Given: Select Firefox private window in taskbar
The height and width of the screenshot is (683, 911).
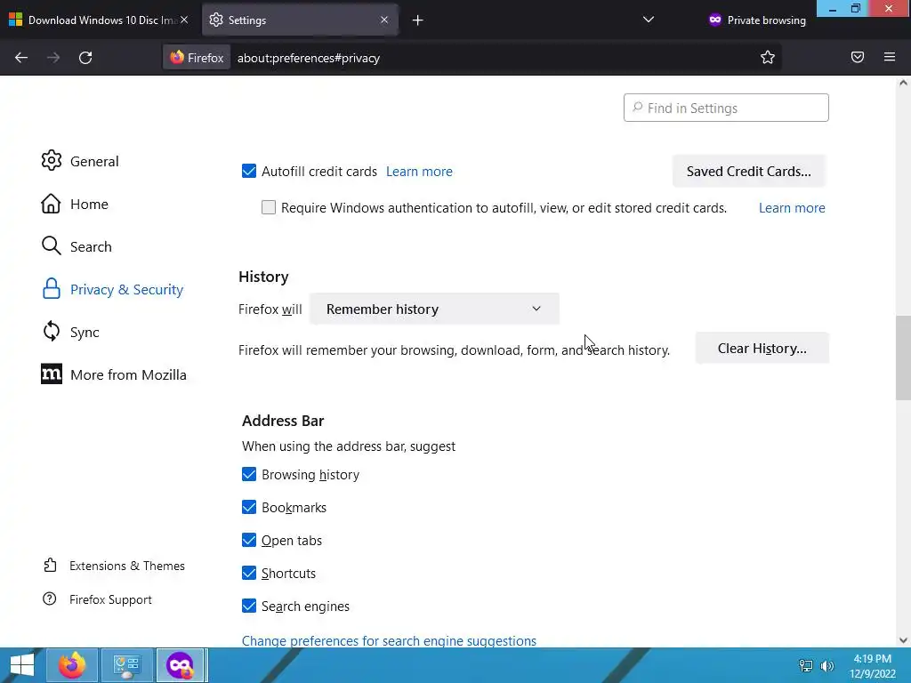Looking at the screenshot, I should (x=181, y=665).
